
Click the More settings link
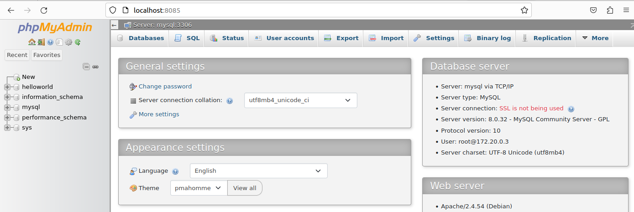point(159,114)
